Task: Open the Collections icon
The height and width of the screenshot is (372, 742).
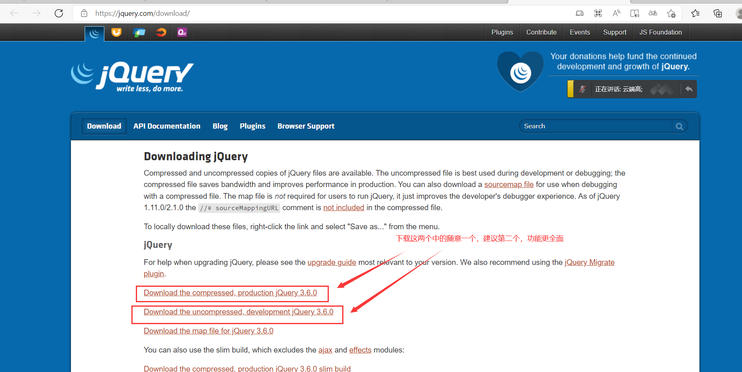Action: tap(718, 13)
